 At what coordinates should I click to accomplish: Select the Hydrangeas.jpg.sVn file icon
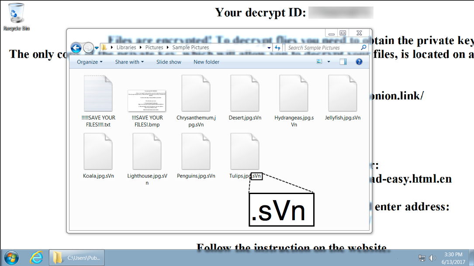tap(294, 93)
